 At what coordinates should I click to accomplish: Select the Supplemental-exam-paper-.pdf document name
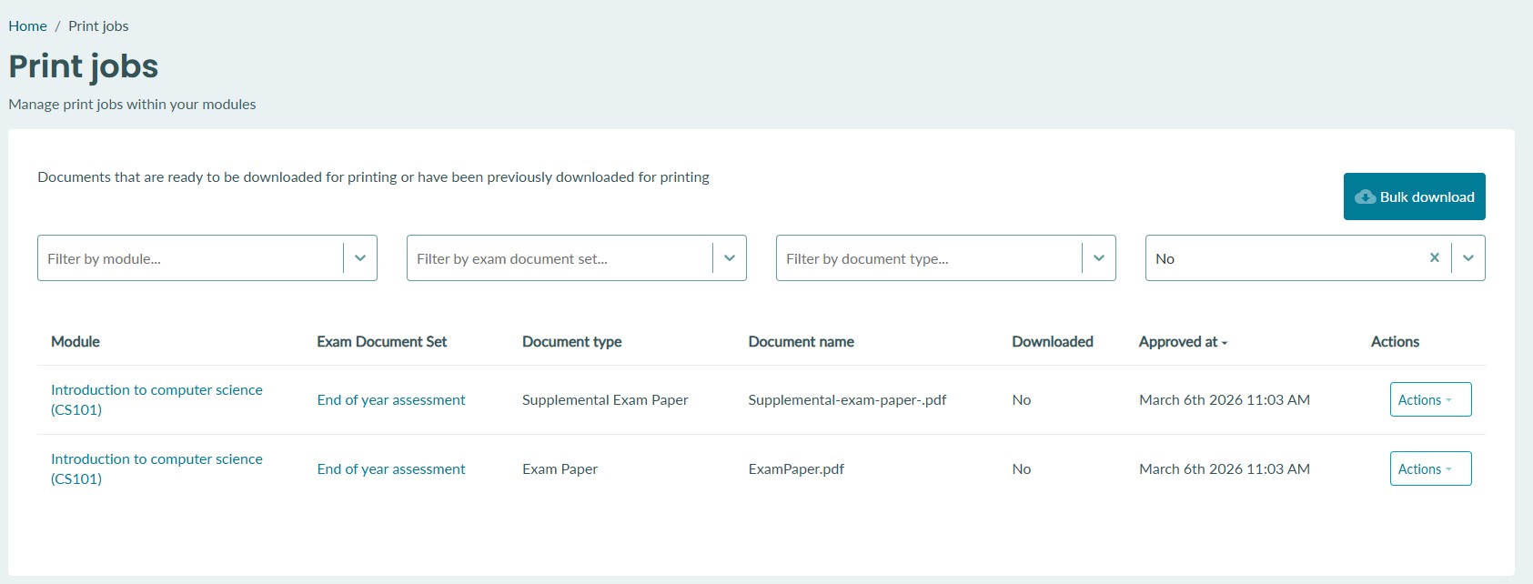[847, 399]
